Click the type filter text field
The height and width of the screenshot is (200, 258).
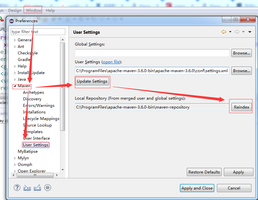38,32
